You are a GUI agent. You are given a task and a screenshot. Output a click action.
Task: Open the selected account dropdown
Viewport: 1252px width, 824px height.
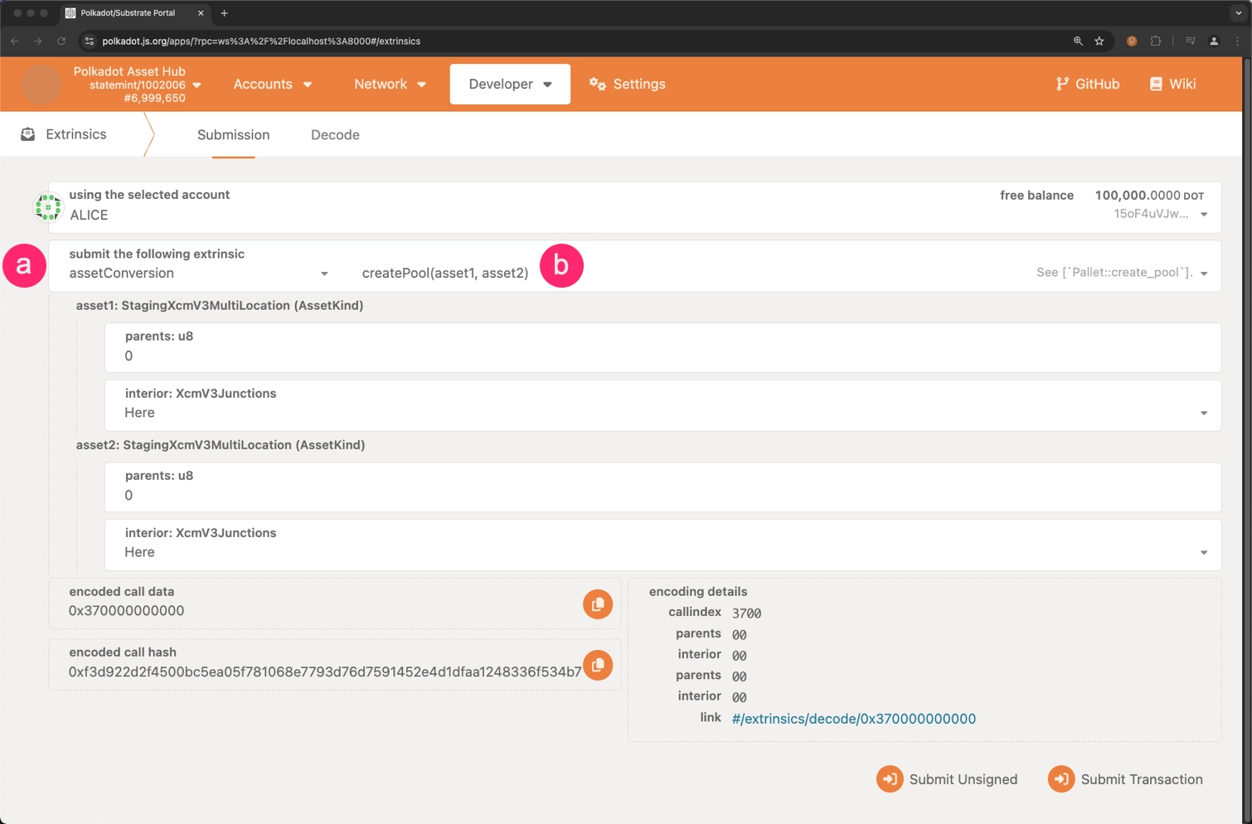(1203, 215)
